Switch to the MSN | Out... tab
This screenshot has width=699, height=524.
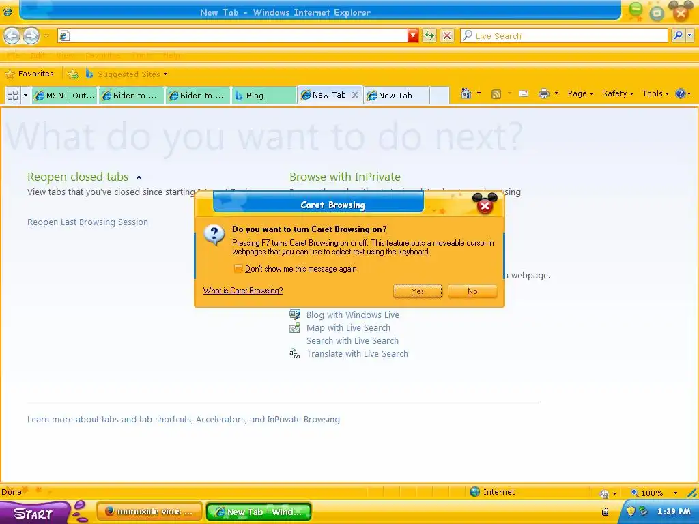point(65,96)
